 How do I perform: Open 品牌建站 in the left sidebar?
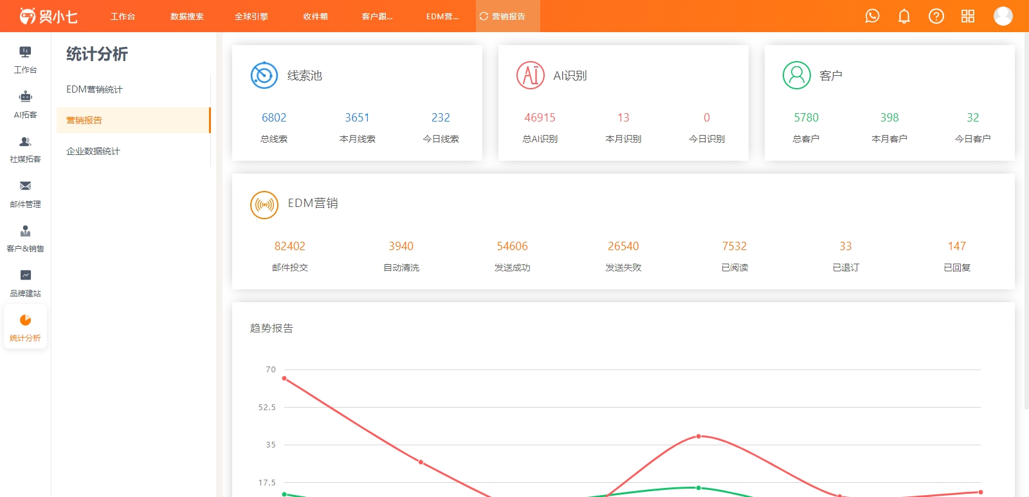[26, 284]
